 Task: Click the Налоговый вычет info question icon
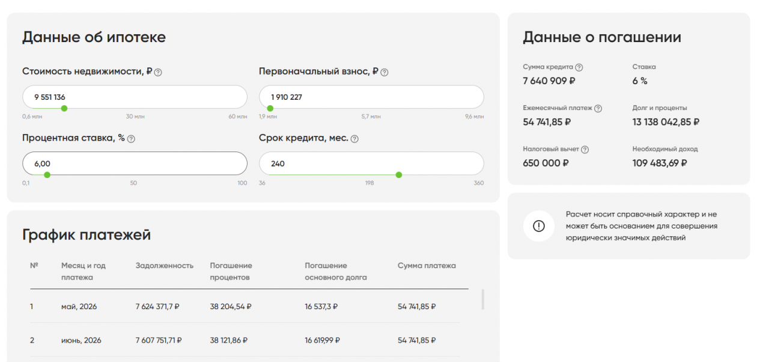pos(585,150)
